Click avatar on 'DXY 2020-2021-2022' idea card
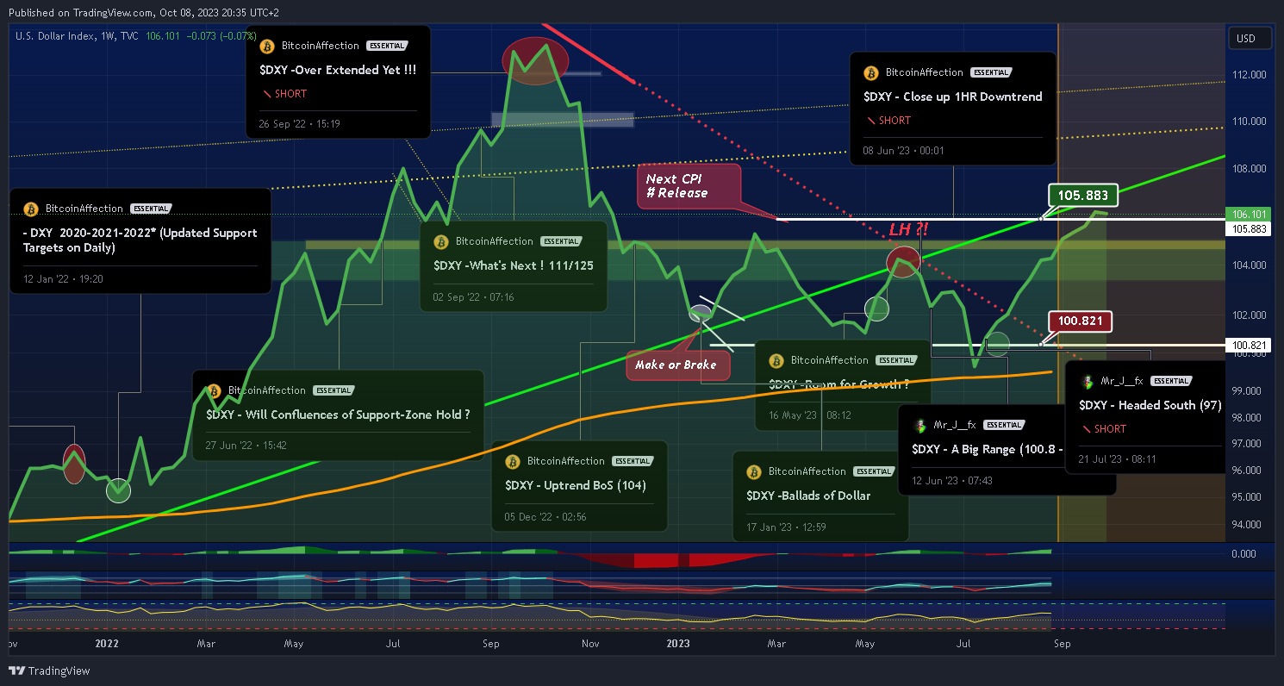 click(30, 209)
